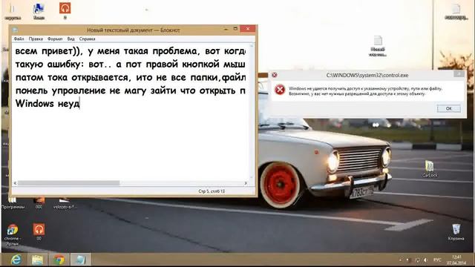The image size is (475, 267).
Task: Switch the РУС input language indicator
Action: 437,260
